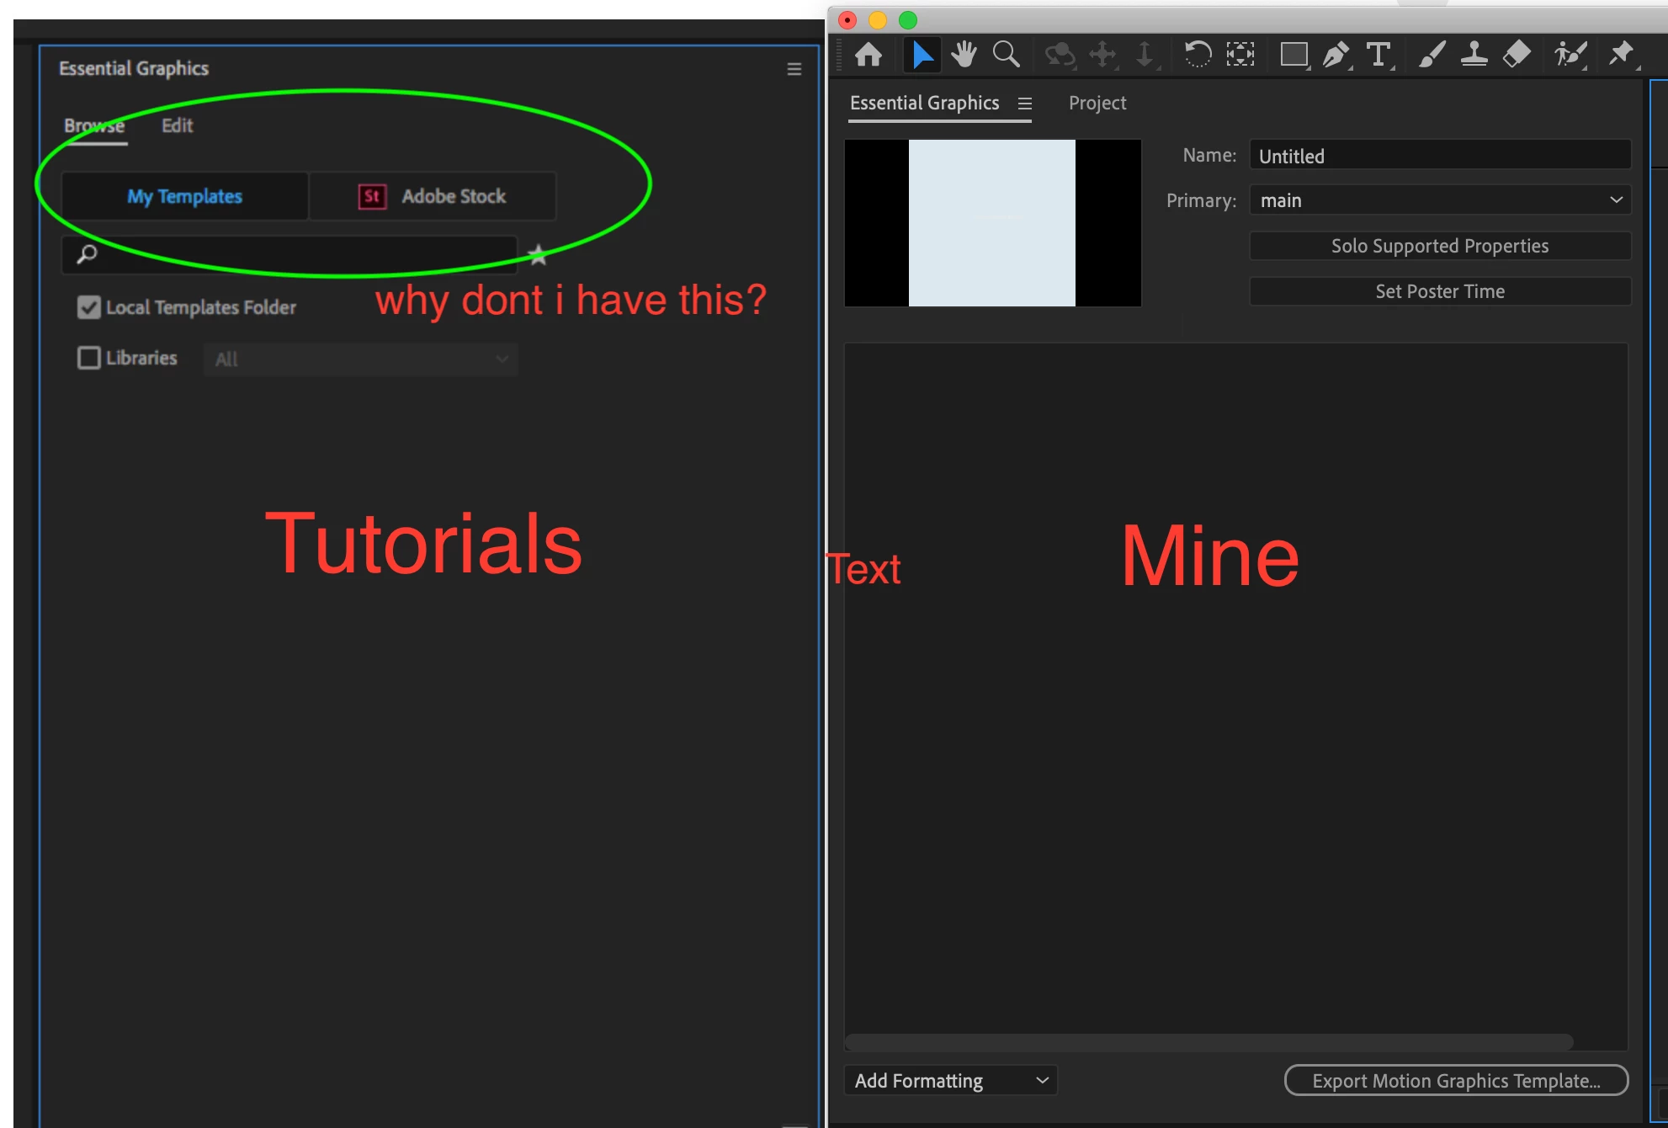The width and height of the screenshot is (1668, 1128).
Task: Select the Type text tool
Action: pyautogui.click(x=1378, y=56)
